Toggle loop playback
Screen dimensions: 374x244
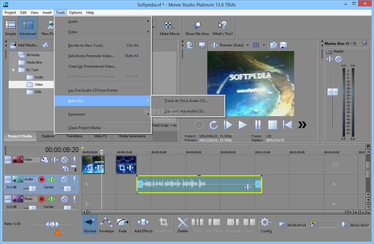tap(213, 125)
